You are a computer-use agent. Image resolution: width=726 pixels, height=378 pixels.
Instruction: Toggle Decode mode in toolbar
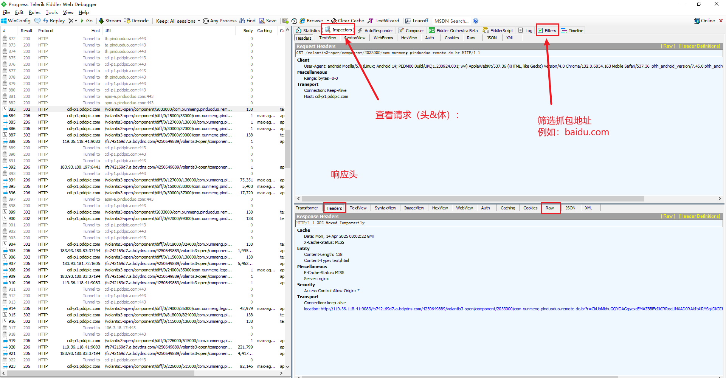pos(137,21)
